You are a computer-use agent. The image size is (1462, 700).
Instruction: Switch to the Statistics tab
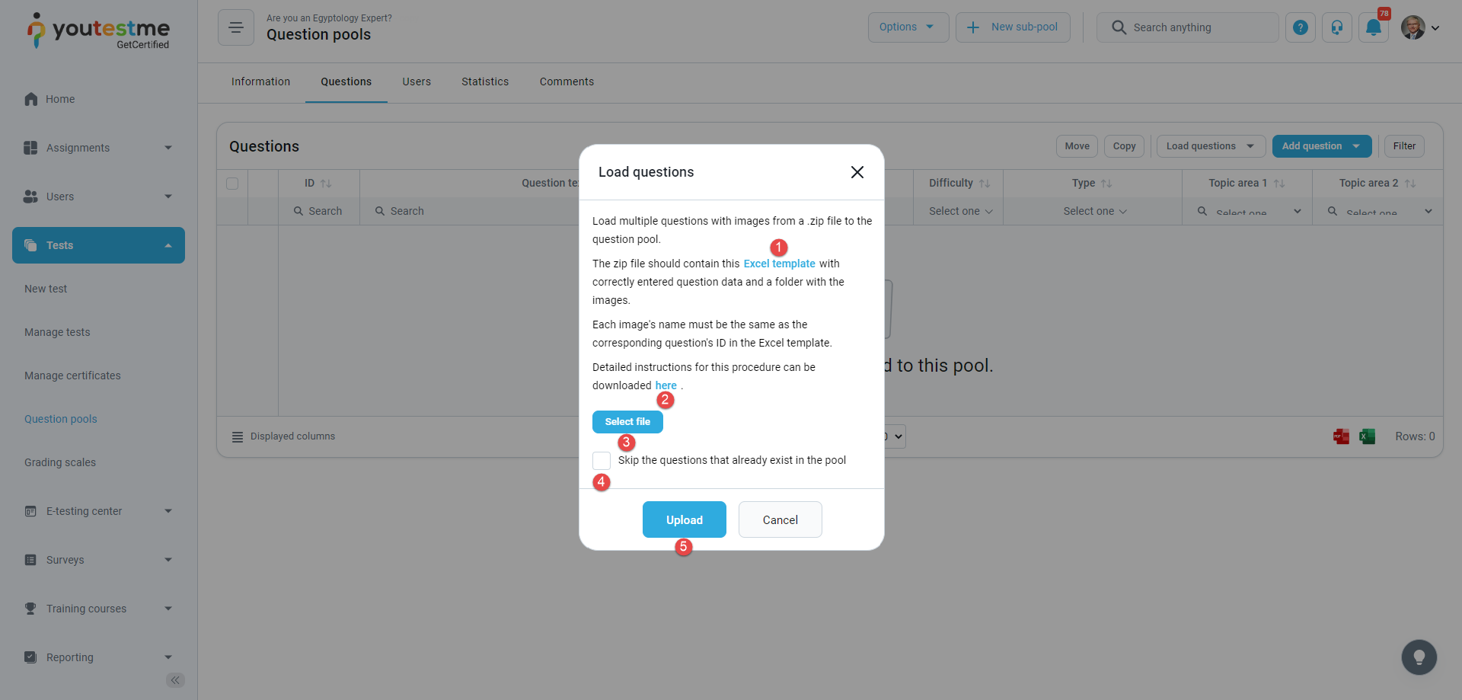point(485,82)
